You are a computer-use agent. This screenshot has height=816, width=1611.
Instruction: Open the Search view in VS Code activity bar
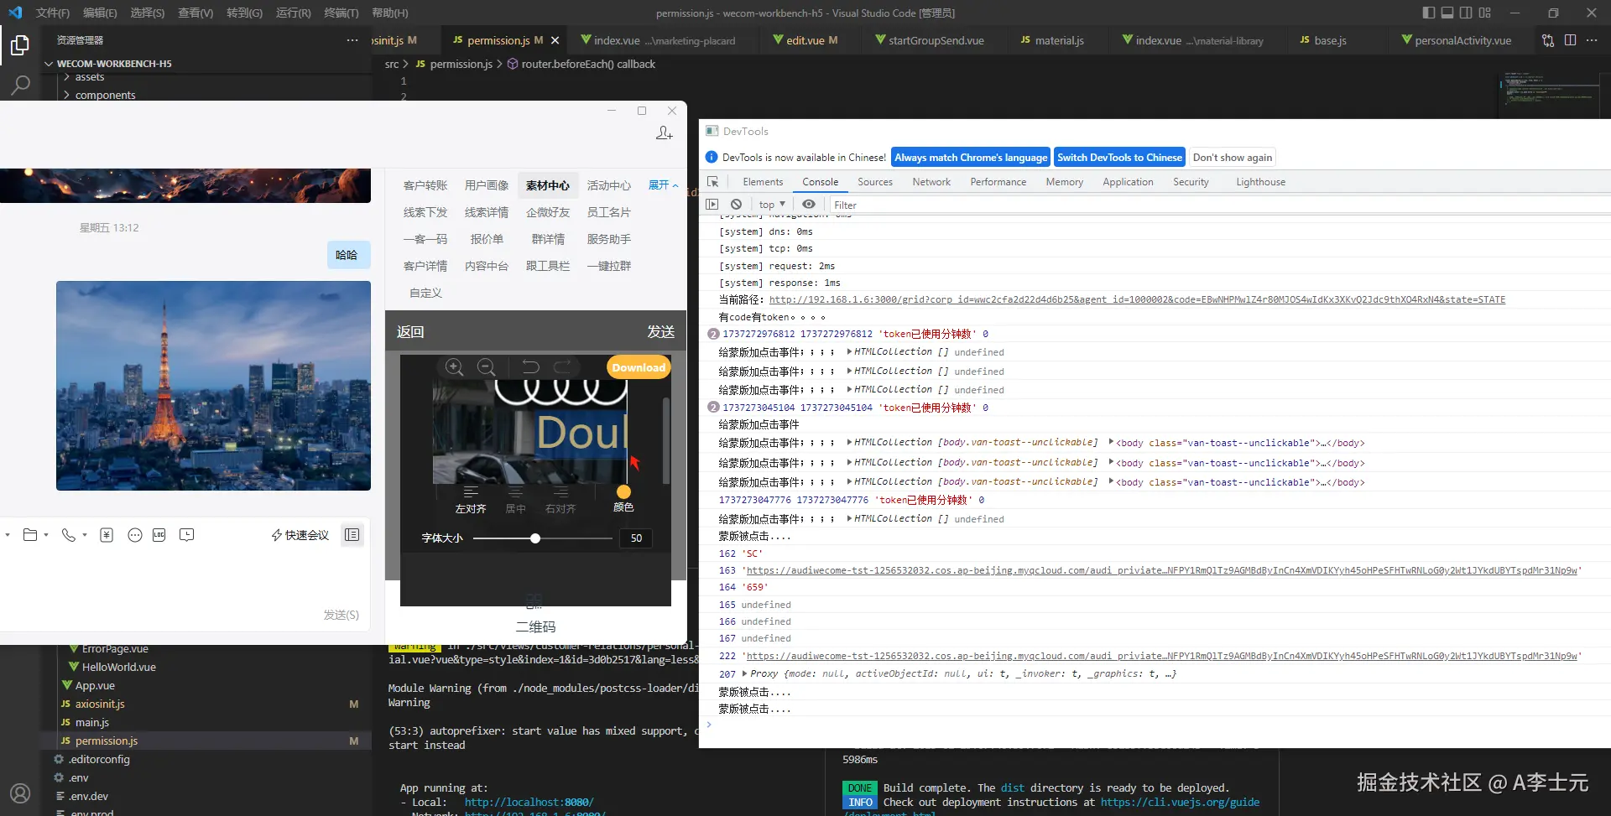tap(20, 85)
